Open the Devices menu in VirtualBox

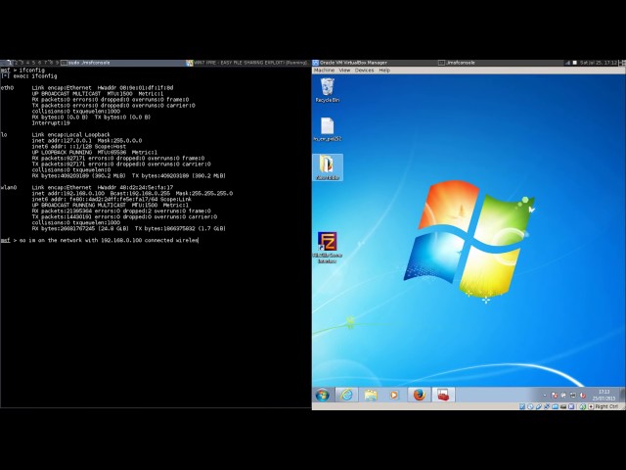point(364,70)
